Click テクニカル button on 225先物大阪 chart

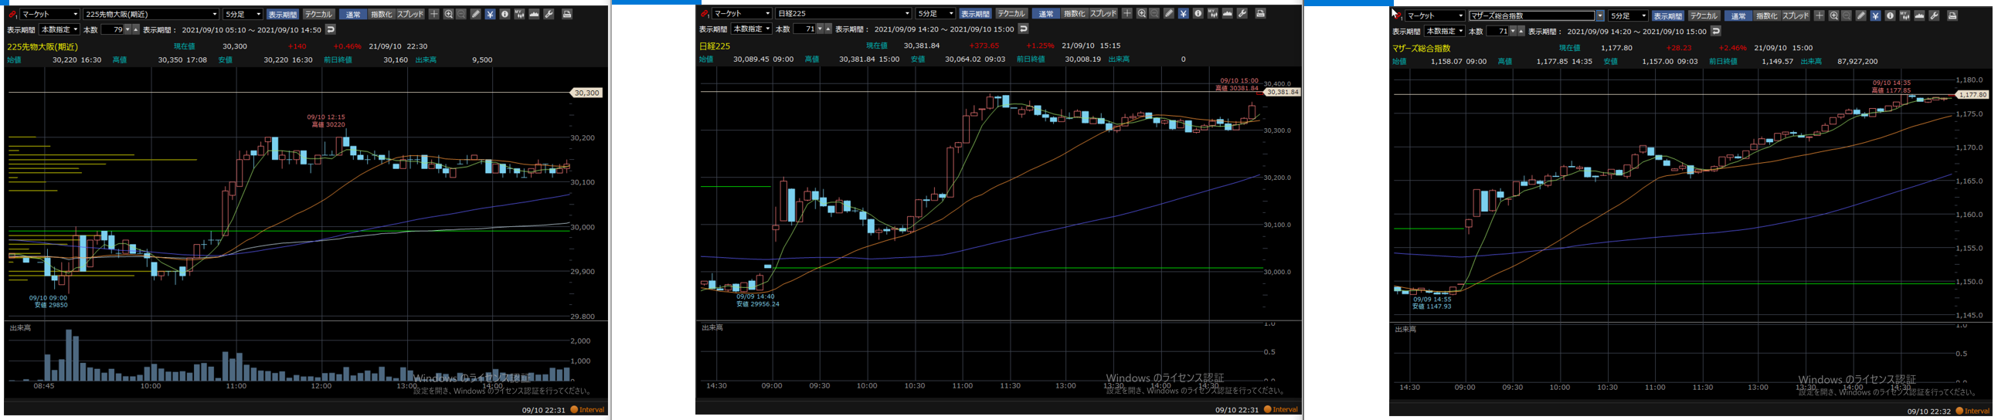tap(318, 14)
